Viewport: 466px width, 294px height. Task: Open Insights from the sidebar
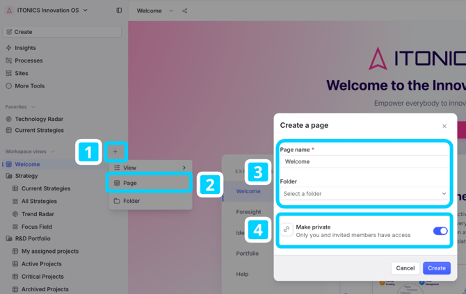(25, 48)
